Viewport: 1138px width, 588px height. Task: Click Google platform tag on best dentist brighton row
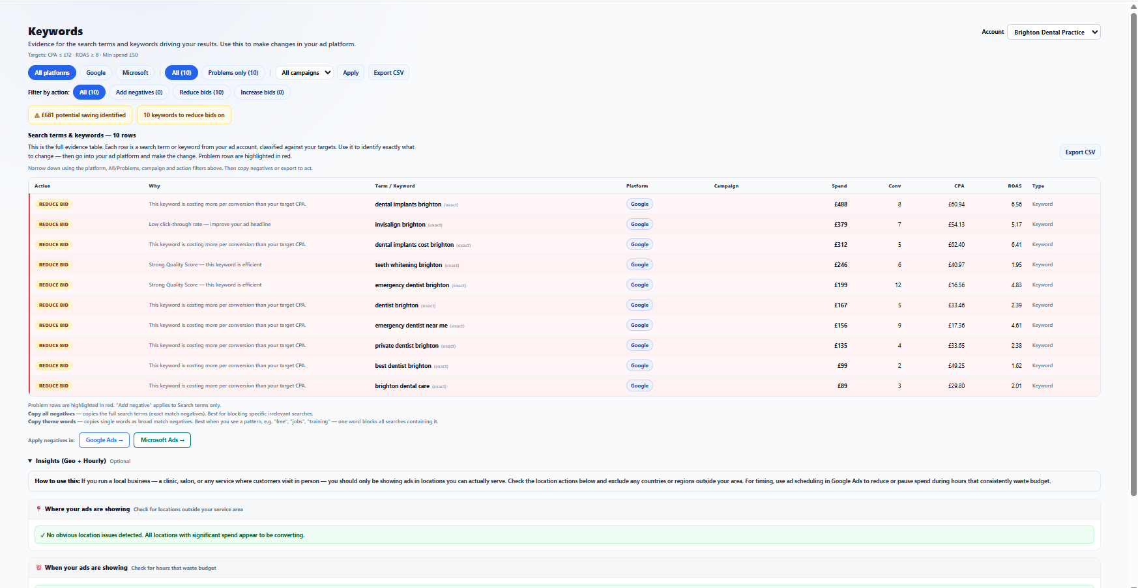(639, 366)
